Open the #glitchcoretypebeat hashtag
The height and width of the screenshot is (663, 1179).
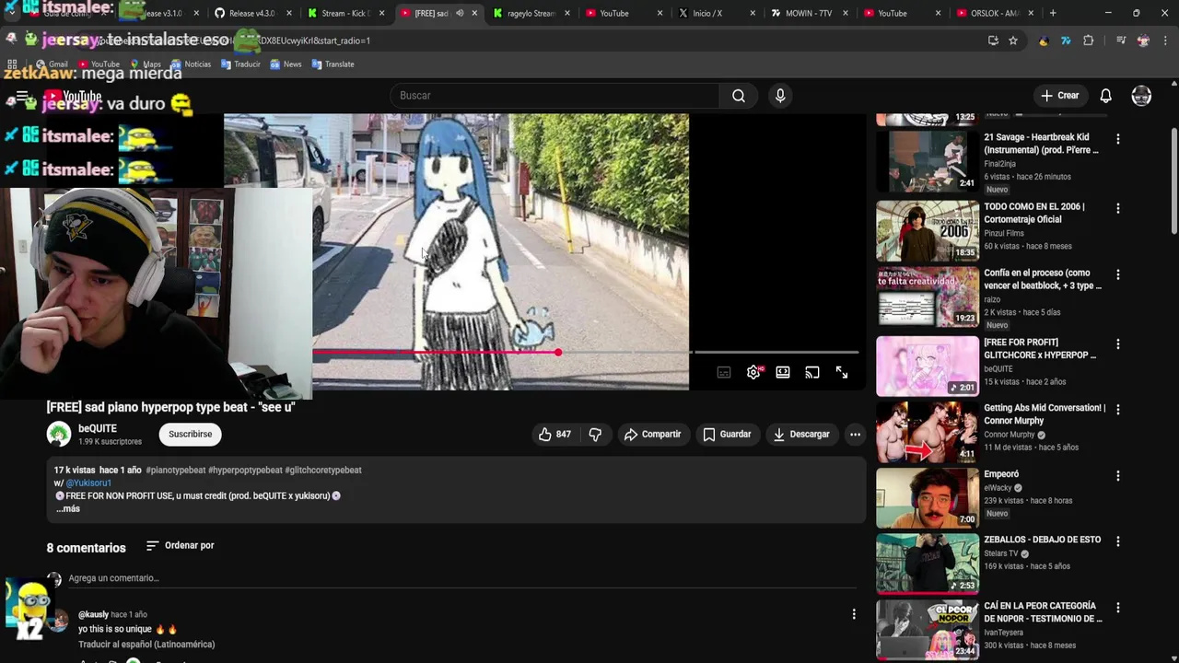click(x=323, y=470)
